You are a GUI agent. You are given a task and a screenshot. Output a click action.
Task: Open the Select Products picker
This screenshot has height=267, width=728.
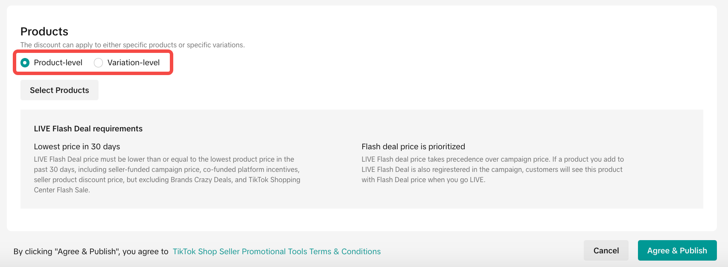59,90
